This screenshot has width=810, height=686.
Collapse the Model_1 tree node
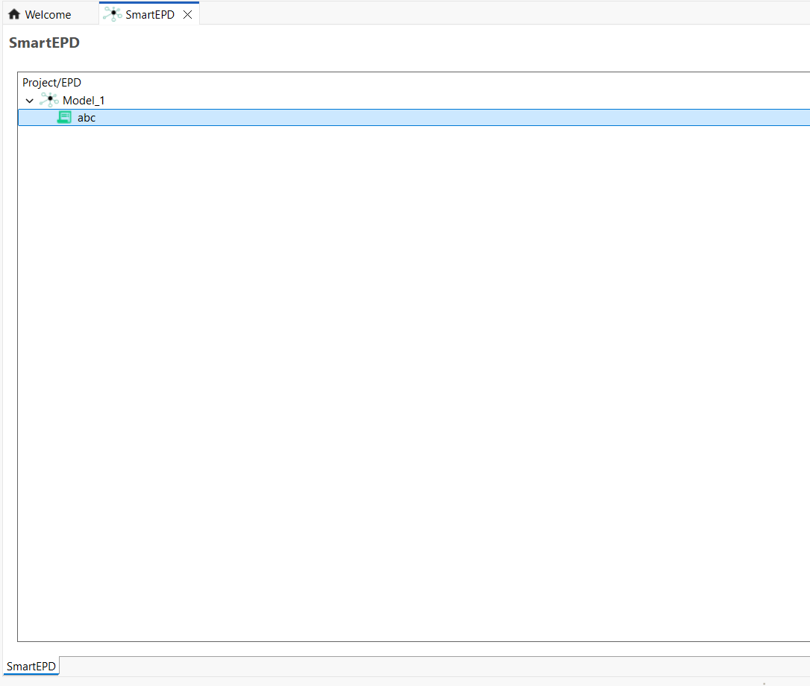click(x=29, y=101)
